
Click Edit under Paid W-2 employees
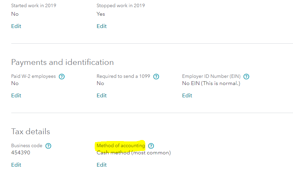[16, 96]
